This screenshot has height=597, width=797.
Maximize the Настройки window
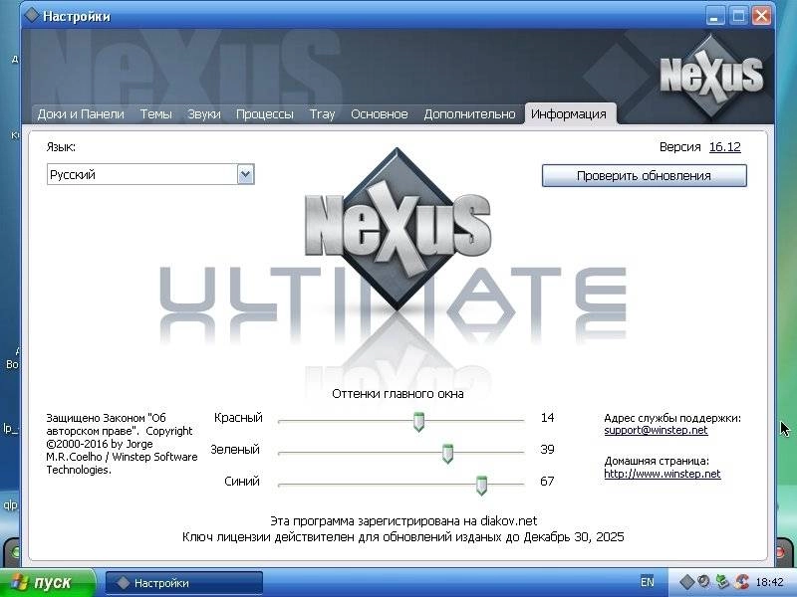[x=738, y=16]
